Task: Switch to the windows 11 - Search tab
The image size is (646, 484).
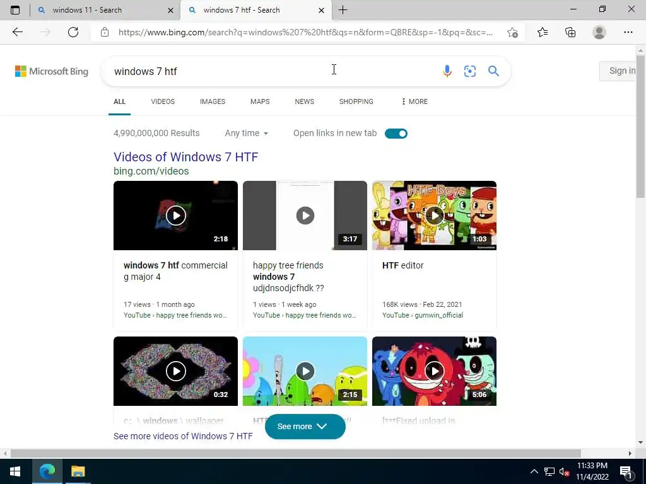Action: pyautogui.click(x=105, y=10)
